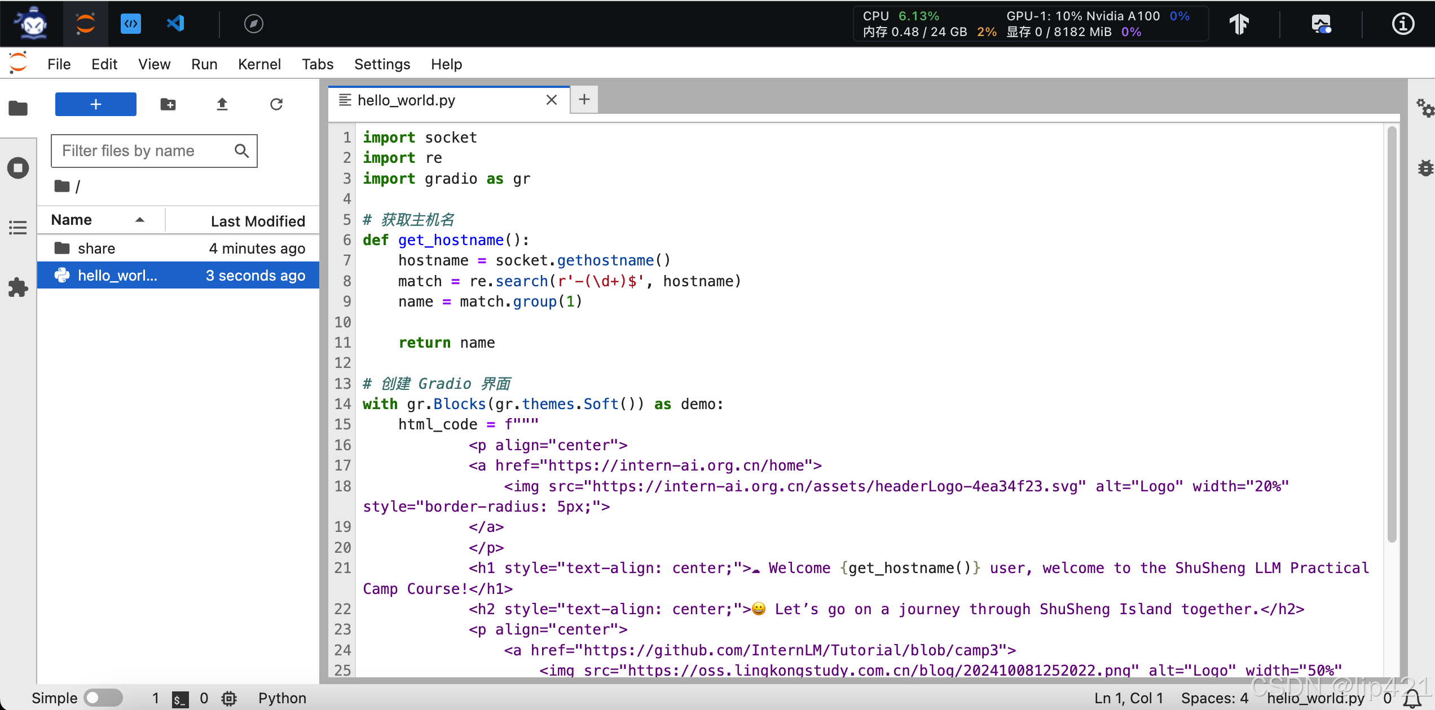Open the Running Terminals and Kernels sidebar

[x=18, y=168]
